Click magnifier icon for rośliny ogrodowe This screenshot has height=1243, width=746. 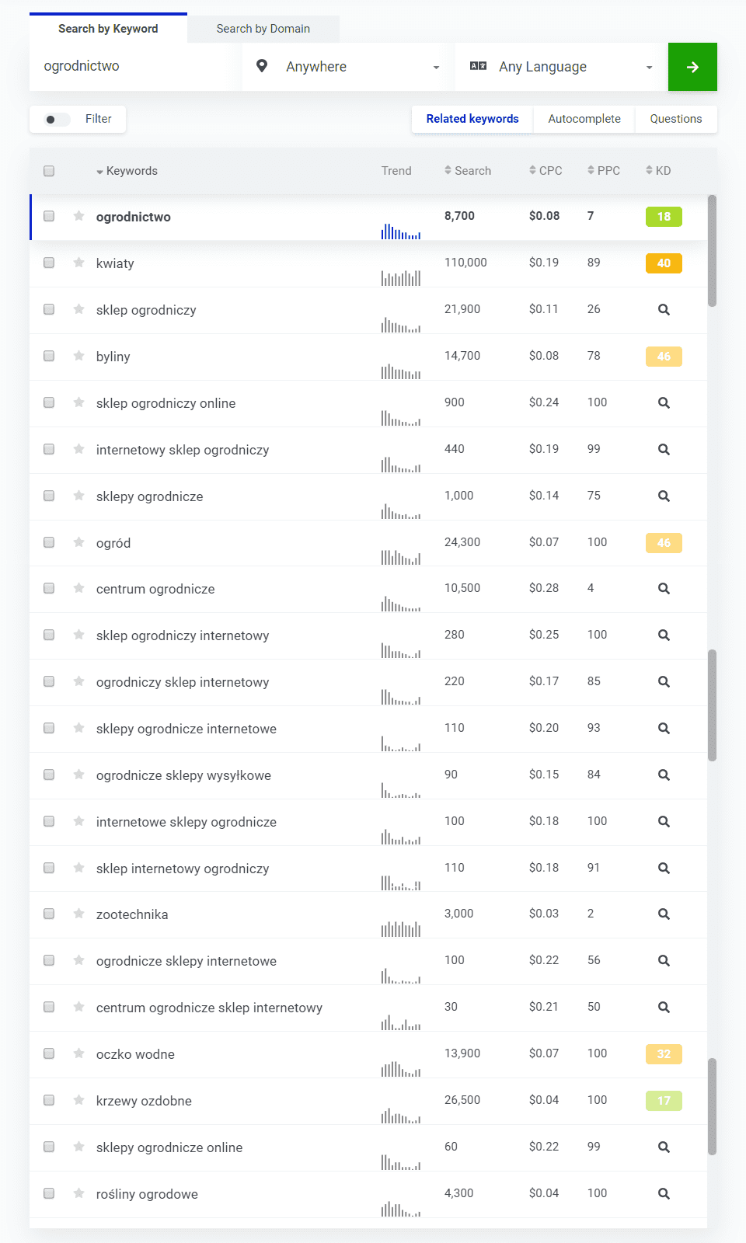tap(664, 1193)
